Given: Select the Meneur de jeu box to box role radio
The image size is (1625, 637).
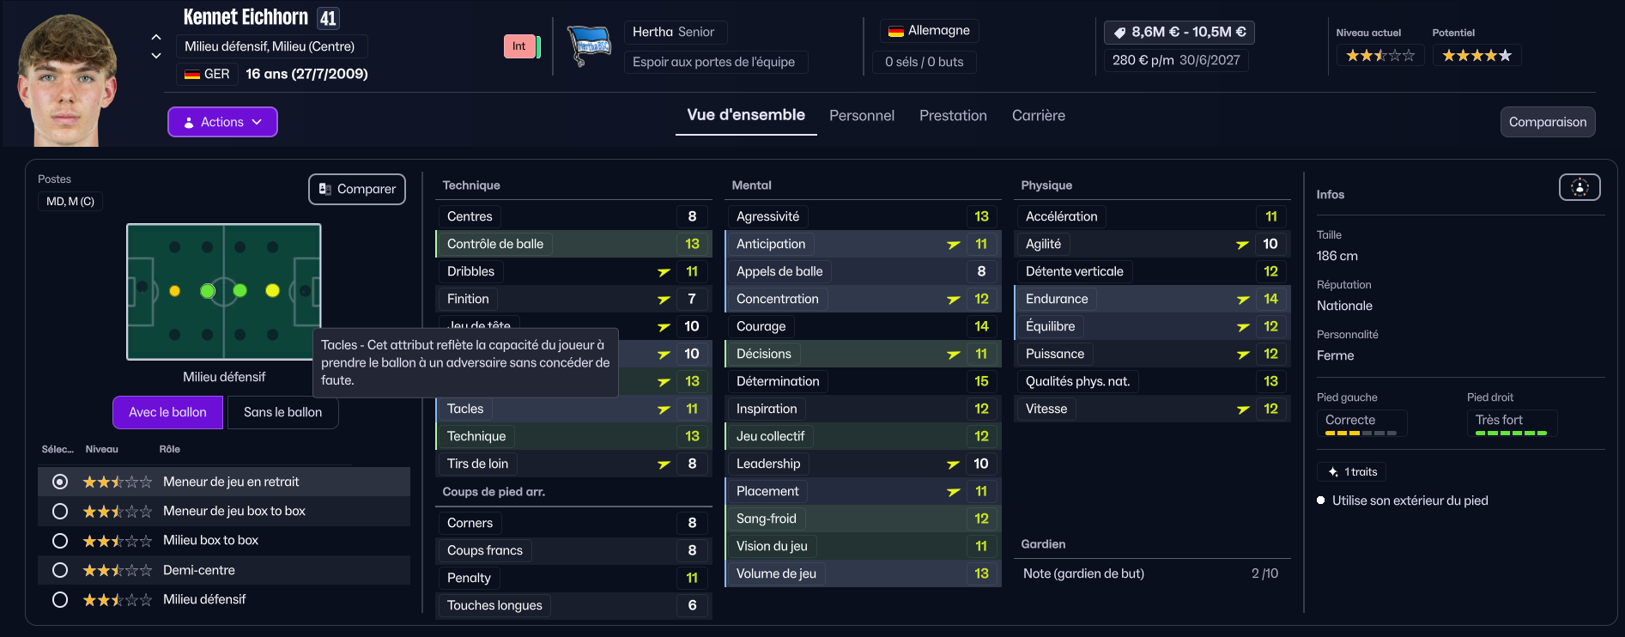Looking at the screenshot, I should [x=60, y=512].
